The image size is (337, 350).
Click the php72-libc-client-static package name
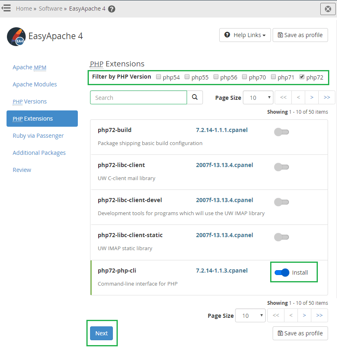click(130, 235)
